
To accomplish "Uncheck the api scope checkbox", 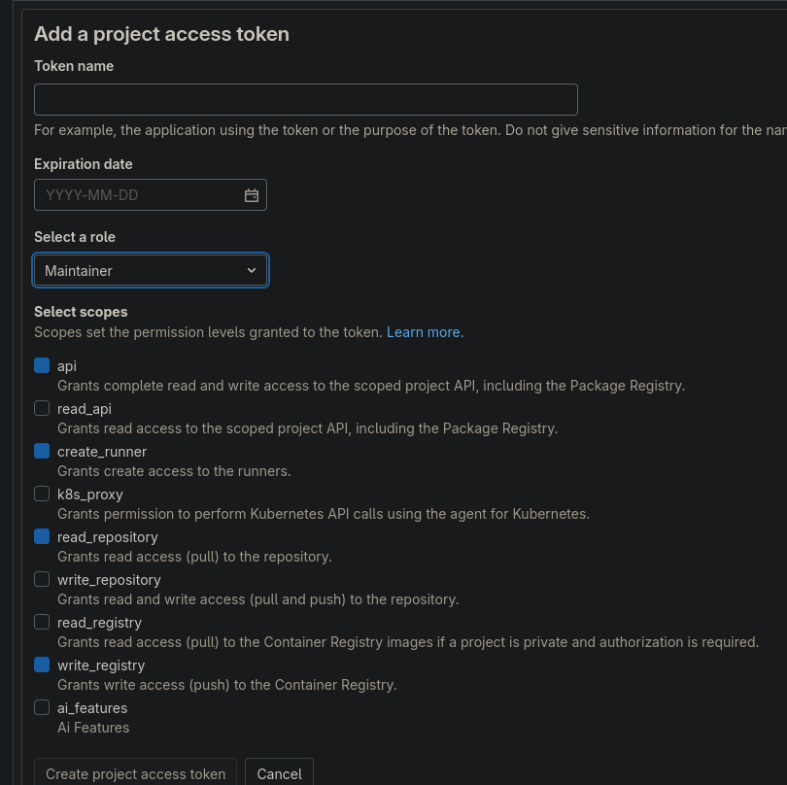I will [42, 365].
